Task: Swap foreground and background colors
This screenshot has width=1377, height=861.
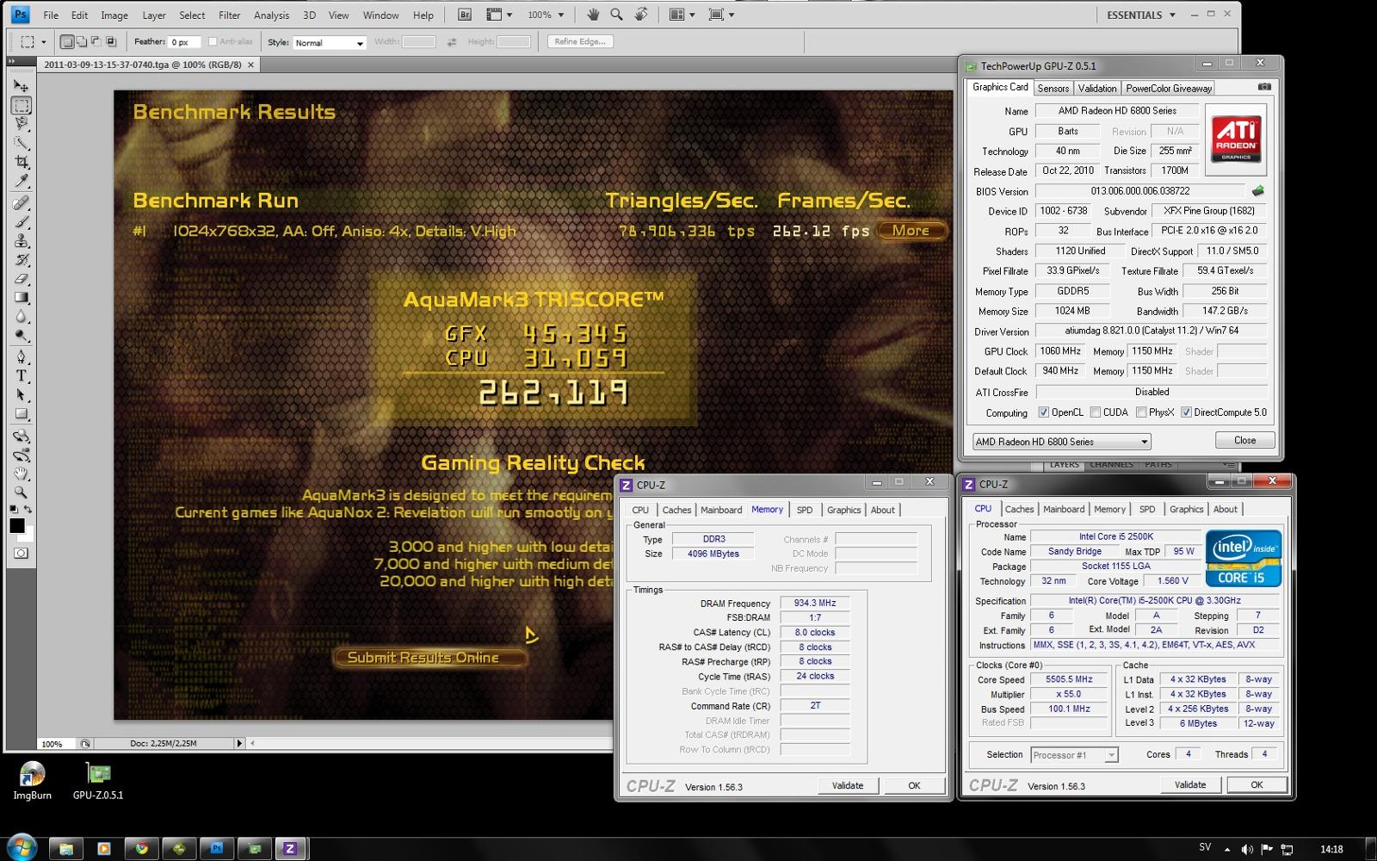Action: pyautogui.click(x=28, y=510)
